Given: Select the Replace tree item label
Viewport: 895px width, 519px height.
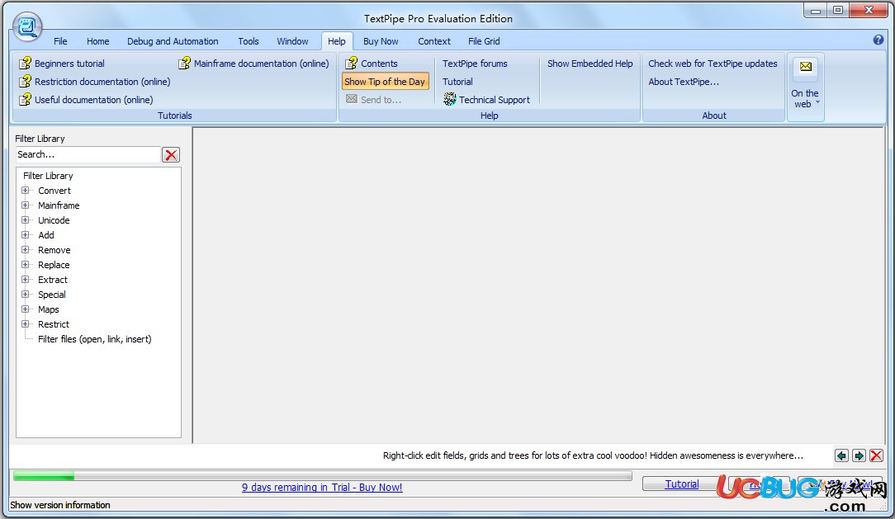Looking at the screenshot, I should click(54, 265).
